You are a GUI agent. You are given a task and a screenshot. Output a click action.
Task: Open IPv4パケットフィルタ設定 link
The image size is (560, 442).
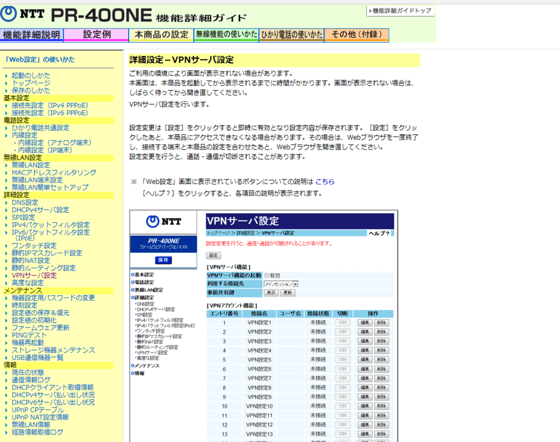coord(50,225)
